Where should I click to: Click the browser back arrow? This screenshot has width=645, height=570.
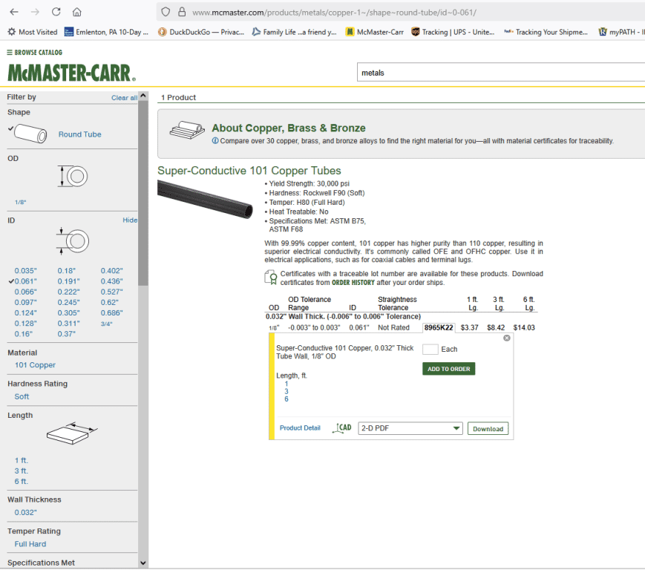[14, 12]
